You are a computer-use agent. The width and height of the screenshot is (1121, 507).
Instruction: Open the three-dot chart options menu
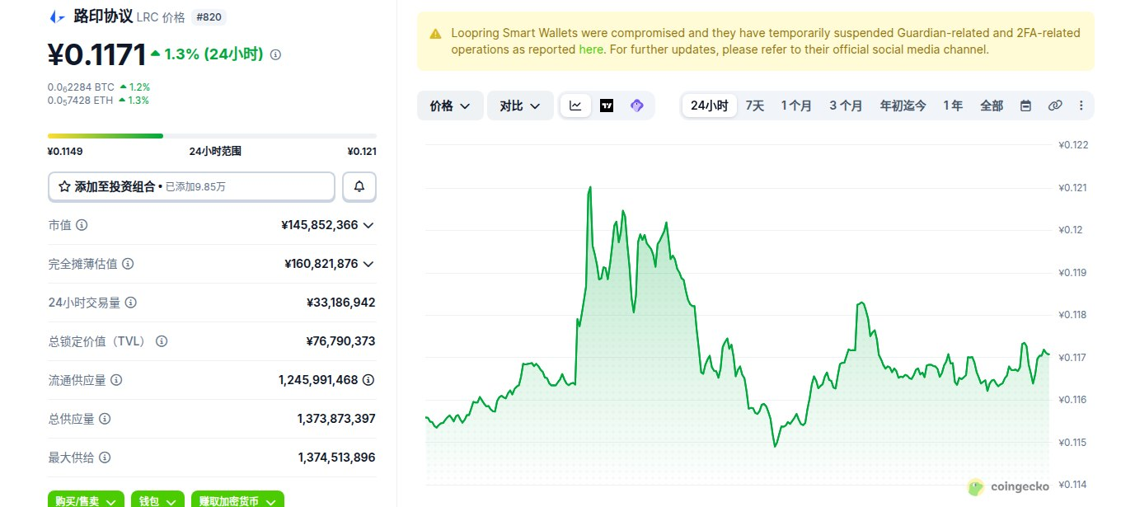[1081, 106]
